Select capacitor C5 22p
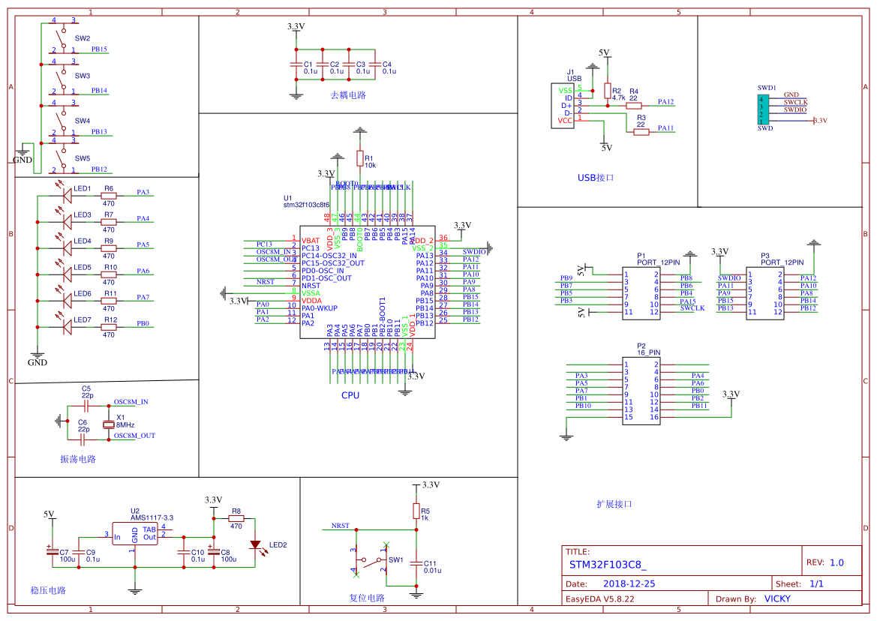The height and width of the screenshot is (621, 877). pos(87,406)
